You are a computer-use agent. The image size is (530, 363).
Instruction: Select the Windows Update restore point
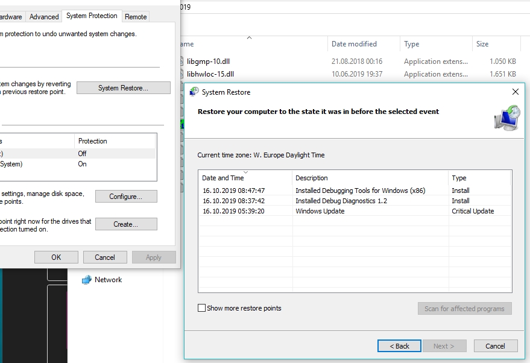355,211
